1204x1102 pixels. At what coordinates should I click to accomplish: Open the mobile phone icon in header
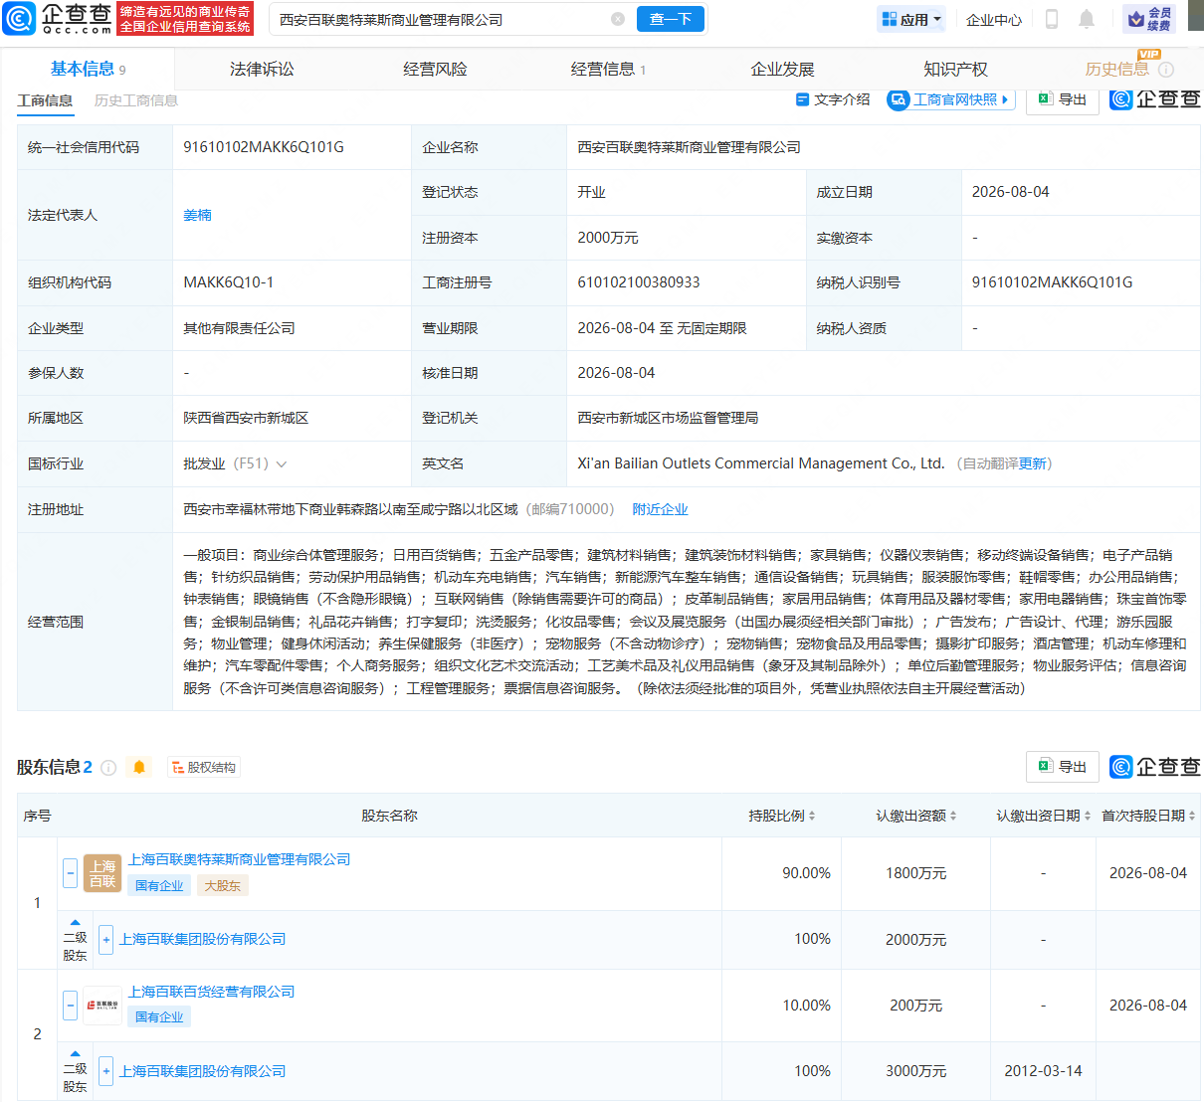coord(1051,19)
